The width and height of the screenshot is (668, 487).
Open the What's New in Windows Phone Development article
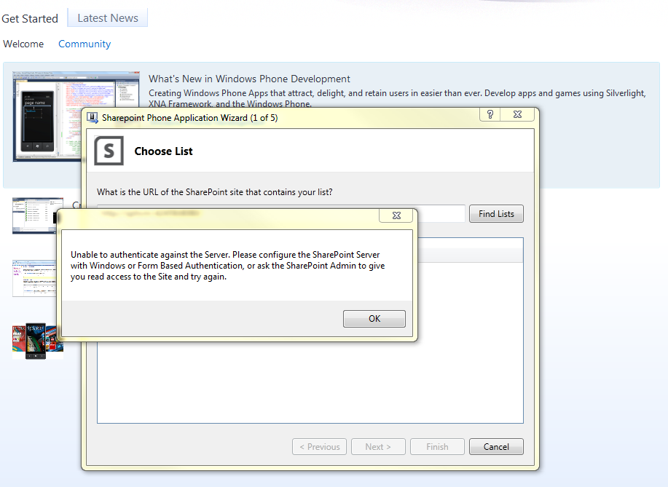click(x=249, y=78)
